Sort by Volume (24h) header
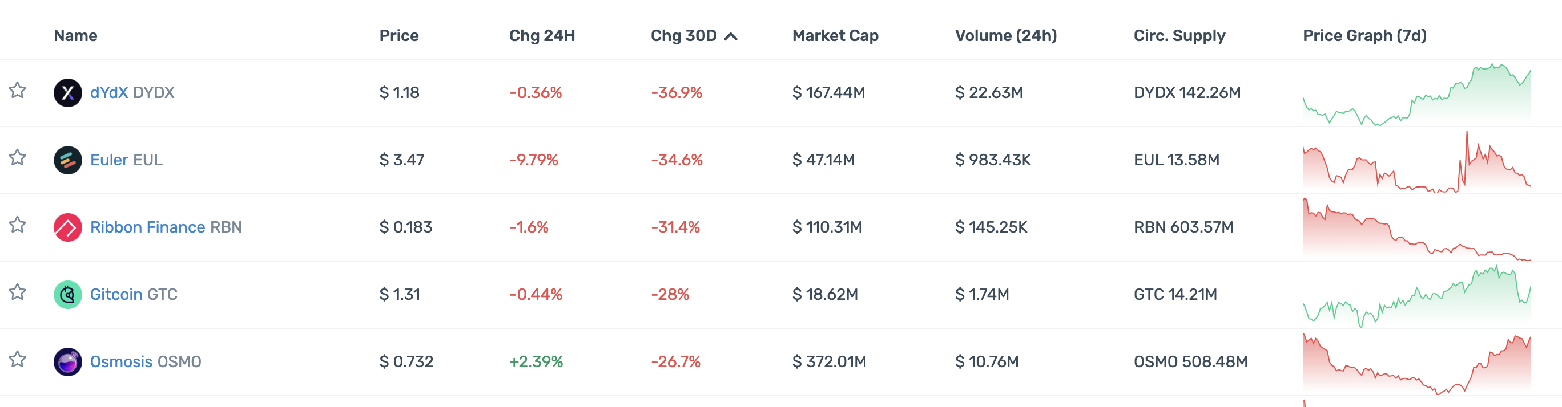This screenshot has height=407, width=1562. [1005, 36]
